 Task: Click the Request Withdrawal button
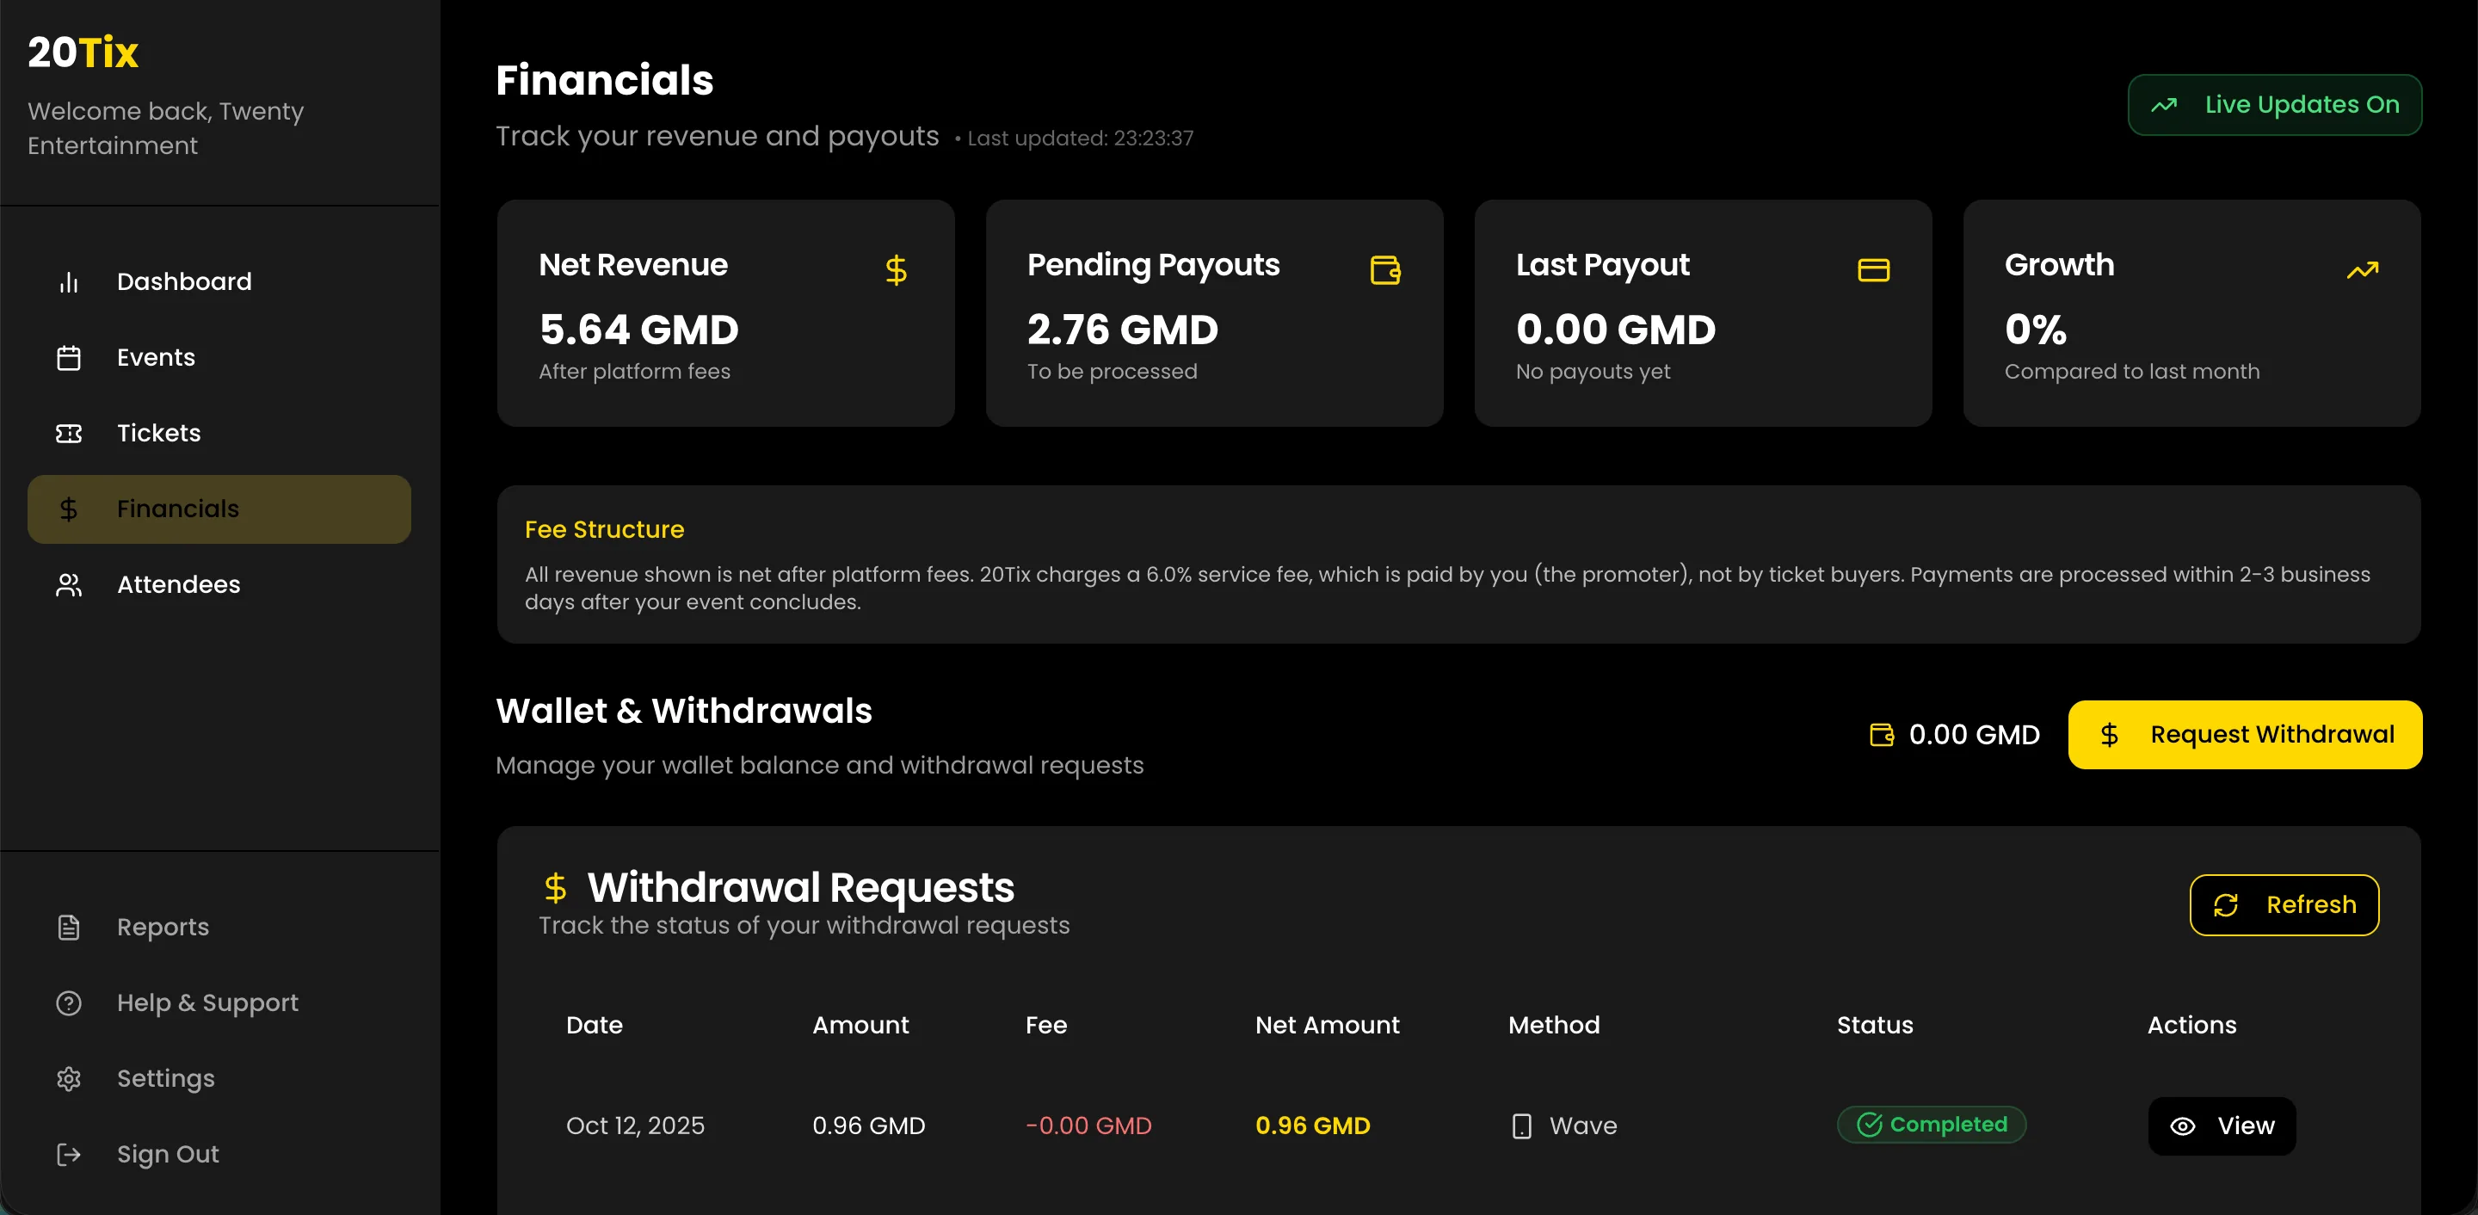[2244, 735]
